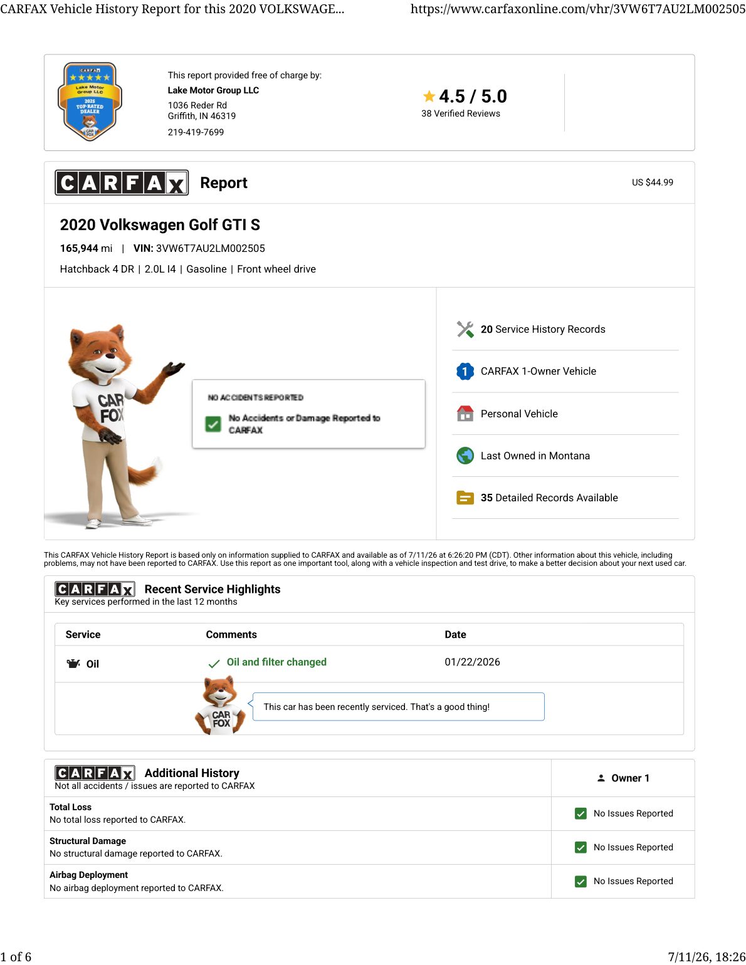The width and height of the screenshot is (746, 965).
Task: Click the green check in No Accidents box
Action: click(213, 424)
